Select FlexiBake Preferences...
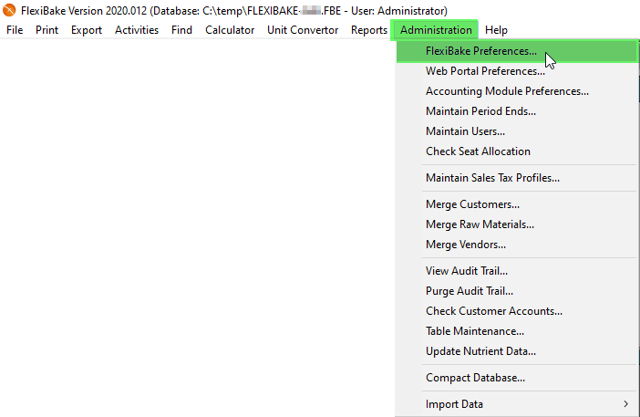The height and width of the screenshot is (417, 640). coord(517,51)
